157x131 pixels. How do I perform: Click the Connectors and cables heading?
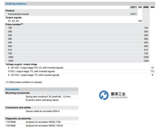pos(18,107)
